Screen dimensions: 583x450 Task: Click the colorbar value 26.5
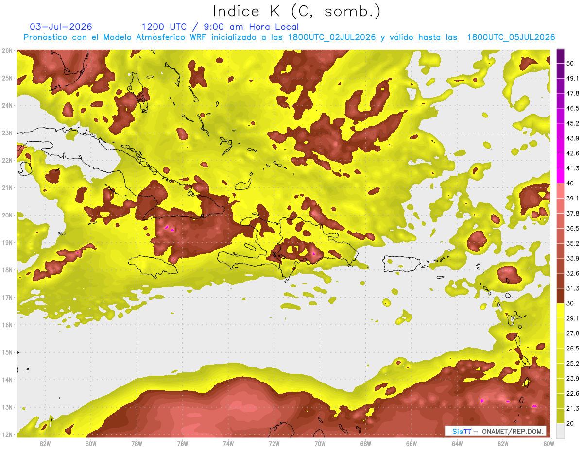[x=572, y=348]
